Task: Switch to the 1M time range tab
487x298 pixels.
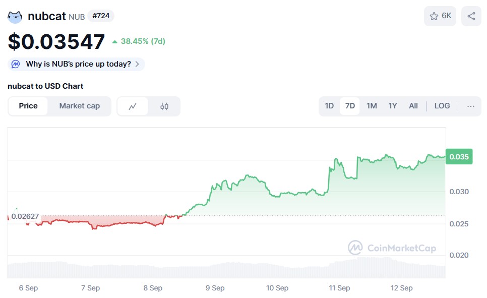Action: click(x=372, y=106)
